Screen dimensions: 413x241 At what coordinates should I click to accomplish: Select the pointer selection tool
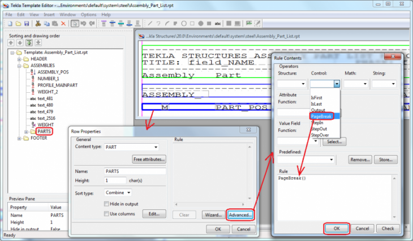[75, 24]
